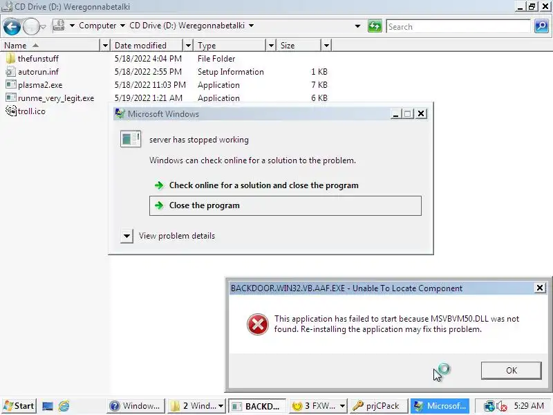This screenshot has width=553, height=415.
Task: Select the plasma2.exe file name
Action: (x=40, y=85)
